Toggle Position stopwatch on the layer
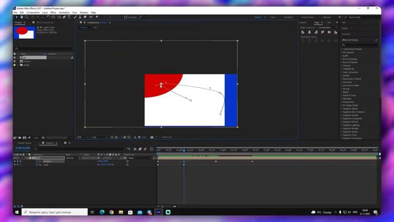This screenshot has height=222, width=394. click(x=37, y=162)
